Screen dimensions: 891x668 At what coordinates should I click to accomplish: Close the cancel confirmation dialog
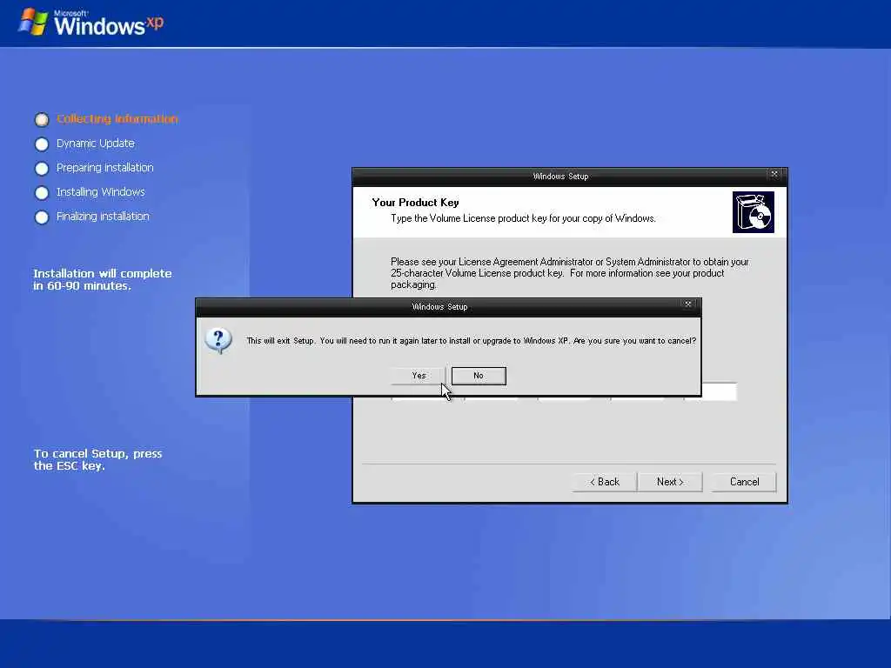(687, 304)
